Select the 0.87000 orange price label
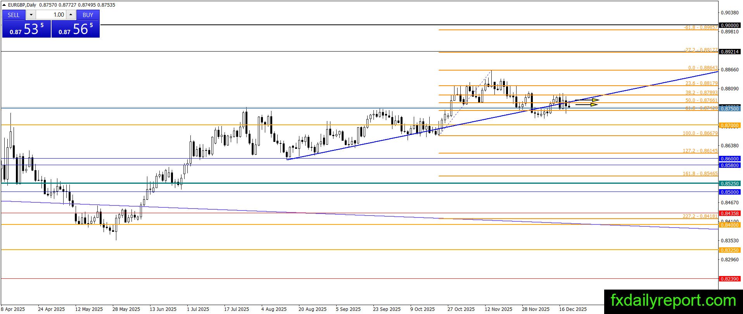Screen dimensions: 743x314 pos(729,125)
